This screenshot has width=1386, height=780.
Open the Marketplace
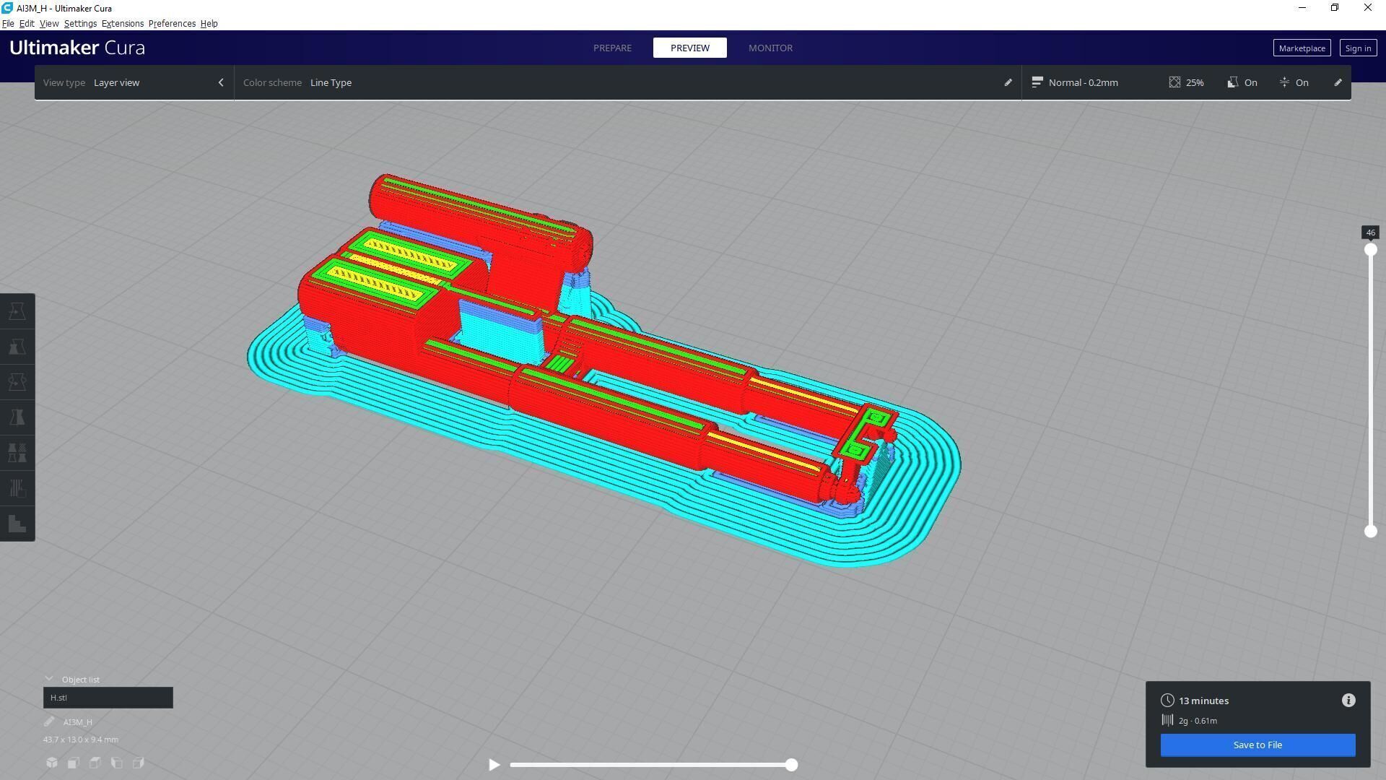(x=1302, y=48)
